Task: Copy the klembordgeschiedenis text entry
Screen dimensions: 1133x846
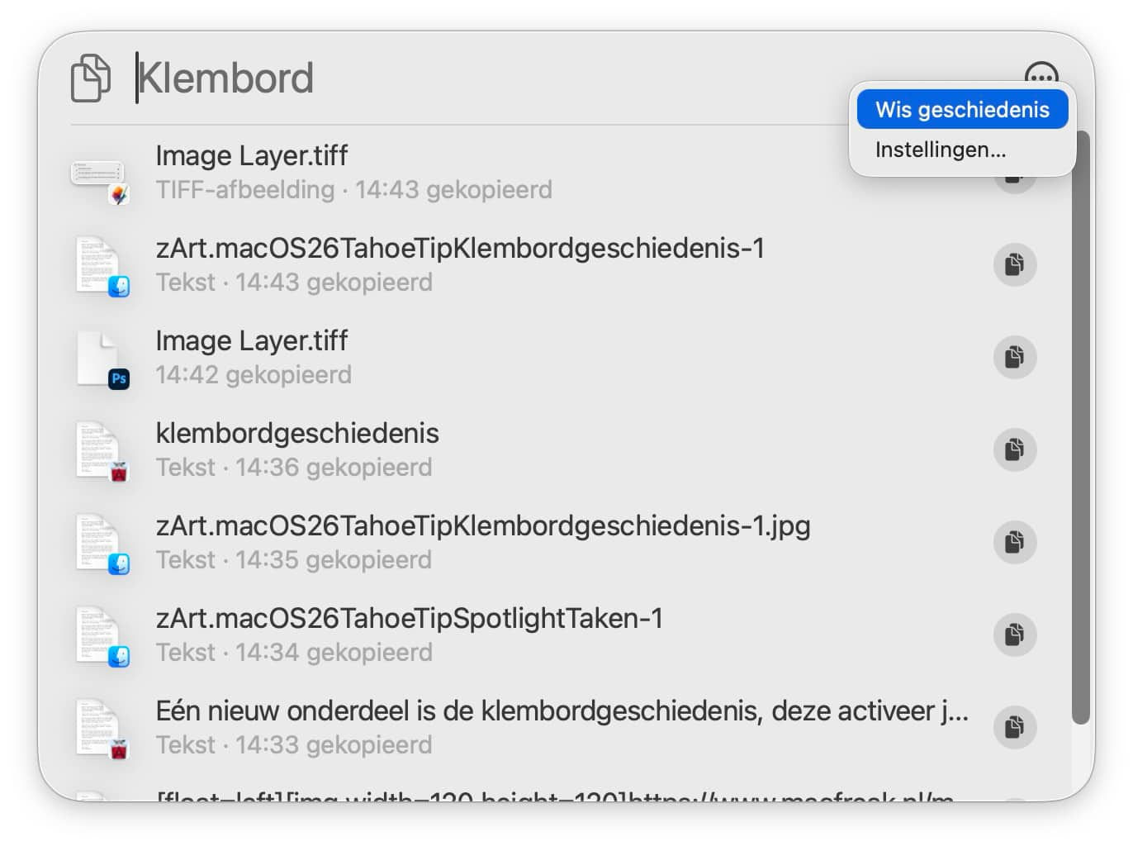Action: [x=1014, y=449]
